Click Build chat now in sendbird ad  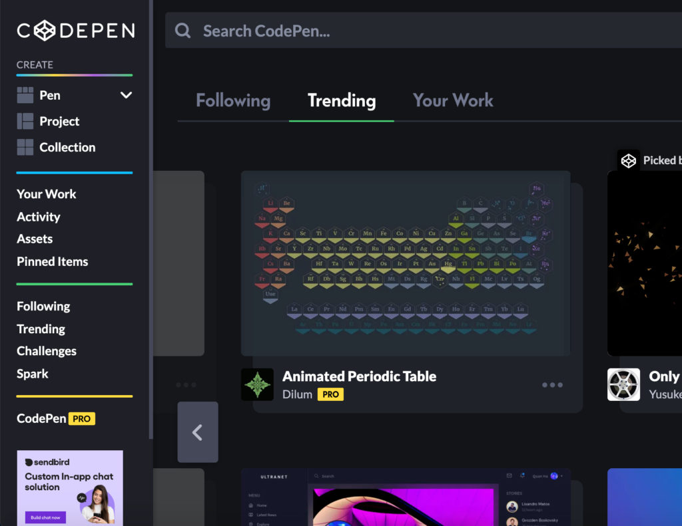coord(46,517)
